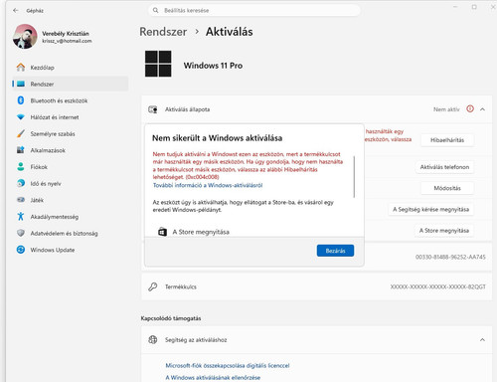Click A Store megnyitása button on right
This screenshot has height=382, width=497.
[x=444, y=231]
